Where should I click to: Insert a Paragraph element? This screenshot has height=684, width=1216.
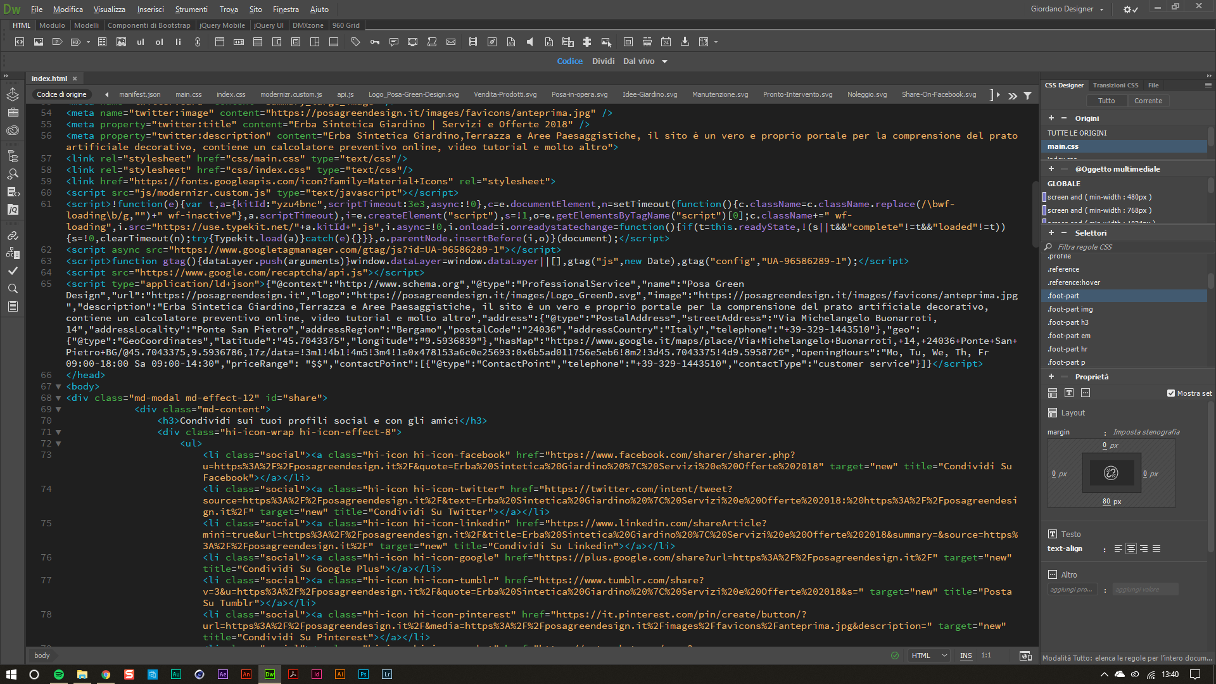pyautogui.click(x=57, y=42)
